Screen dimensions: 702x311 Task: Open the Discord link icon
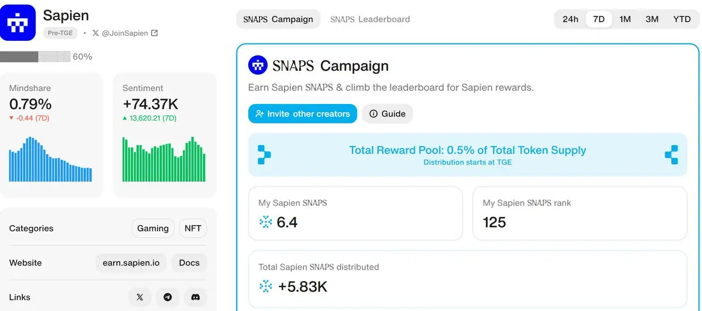(x=195, y=297)
